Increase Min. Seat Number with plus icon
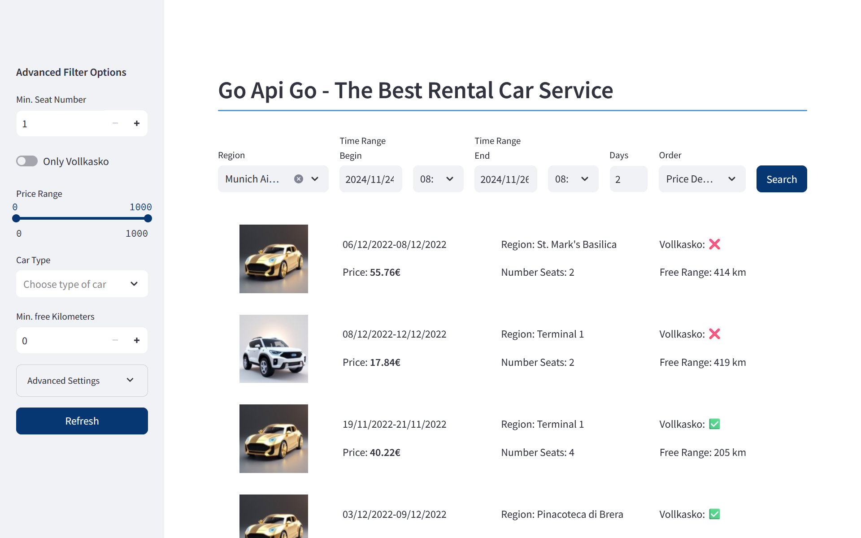 coord(137,123)
